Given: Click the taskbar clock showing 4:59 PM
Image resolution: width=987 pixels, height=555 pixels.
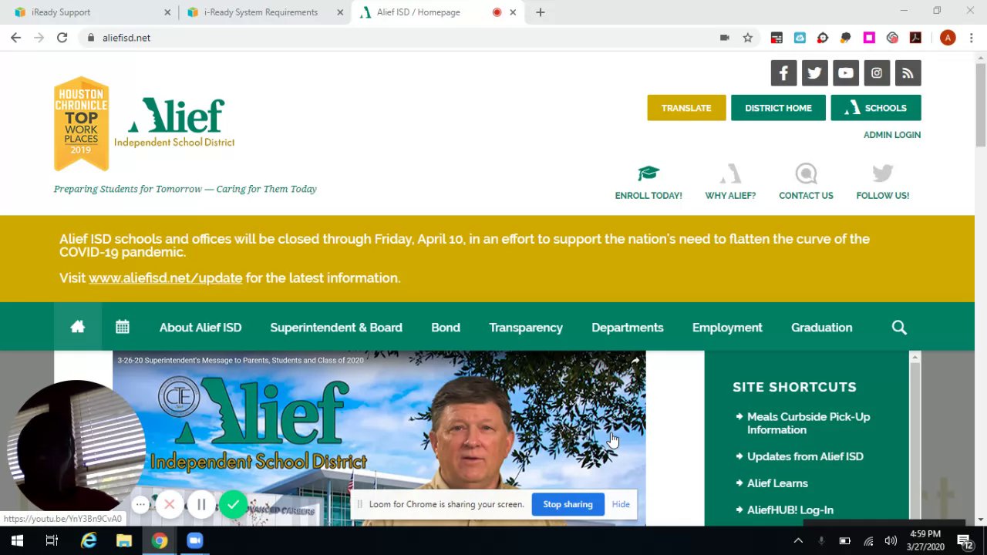Looking at the screenshot, I should [x=925, y=540].
